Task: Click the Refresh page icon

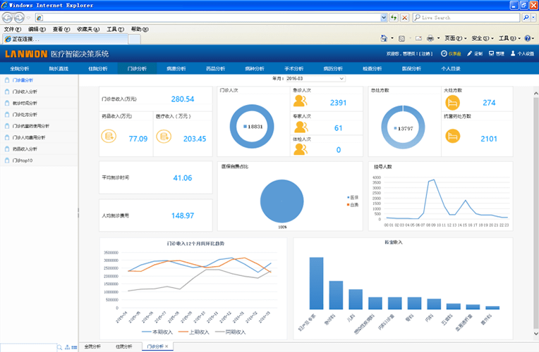Action: [x=394, y=18]
